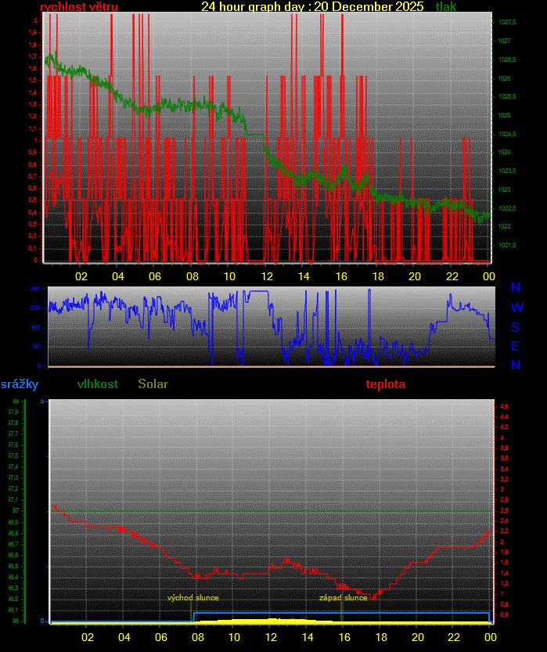Click the 'Solar' legend label
The height and width of the screenshot is (652, 547).
[x=153, y=384]
